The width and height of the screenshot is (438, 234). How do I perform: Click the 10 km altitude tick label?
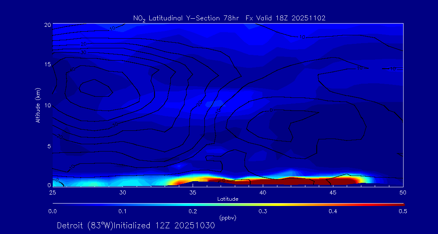47,105
